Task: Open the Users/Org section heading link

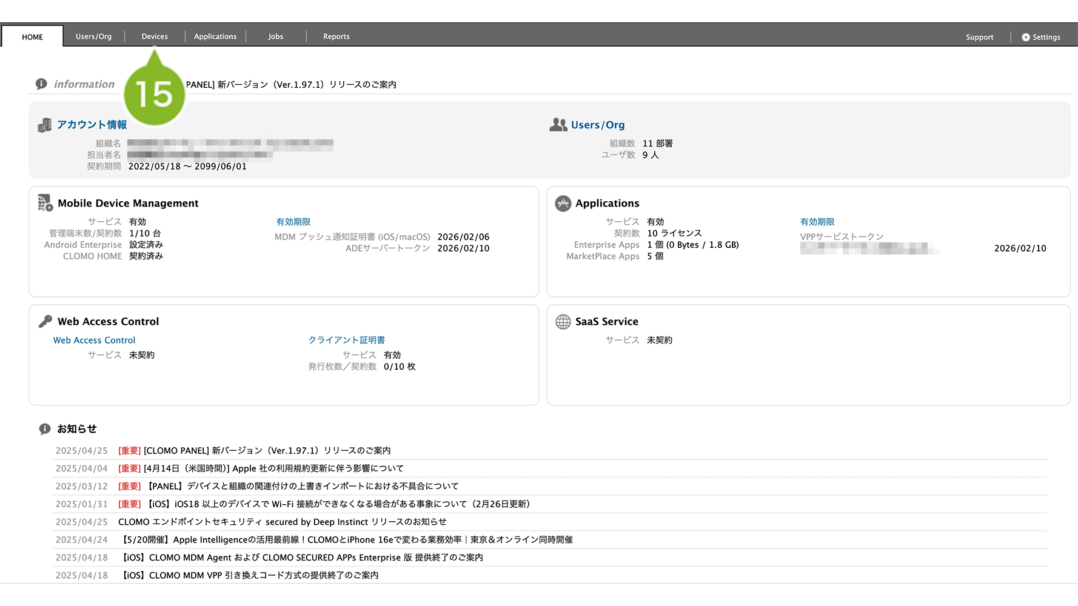Action: [598, 124]
